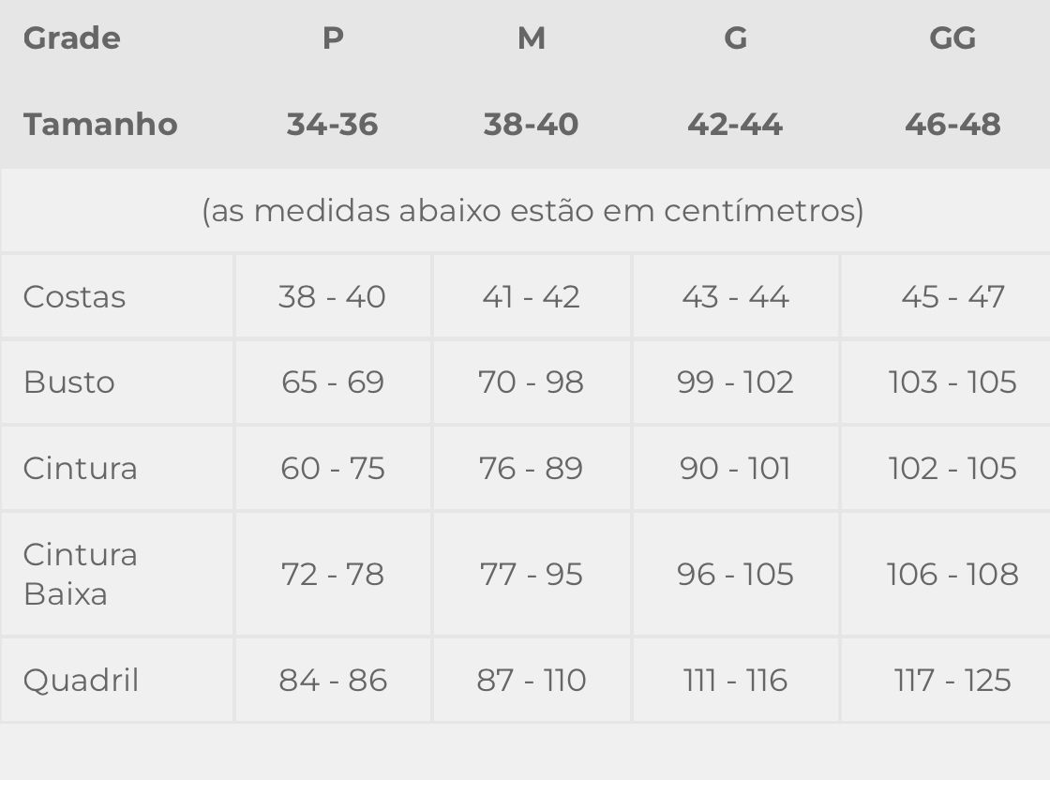Viewport: 1050px width, 795px height.
Task: Click the 46-48 size value
Action: coord(952,124)
